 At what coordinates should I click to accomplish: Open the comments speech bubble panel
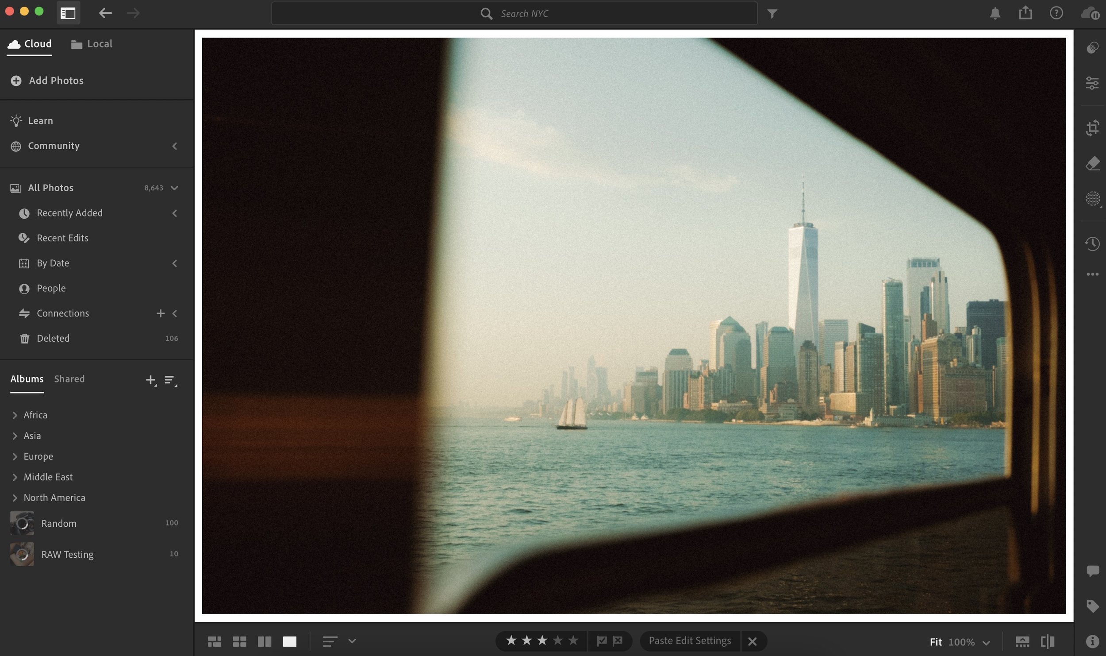(1092, 571)
